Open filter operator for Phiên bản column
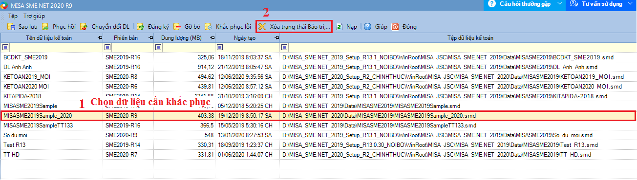Screen dimensions: 637x180 (107, 47)
